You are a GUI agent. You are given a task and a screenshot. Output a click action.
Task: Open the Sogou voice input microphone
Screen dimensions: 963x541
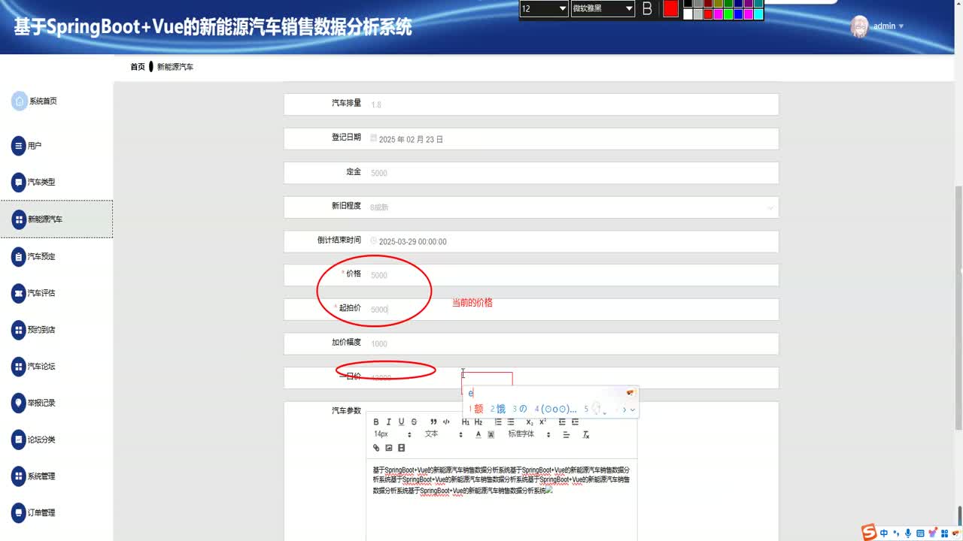pyautogui.click(x=908, y=533)
